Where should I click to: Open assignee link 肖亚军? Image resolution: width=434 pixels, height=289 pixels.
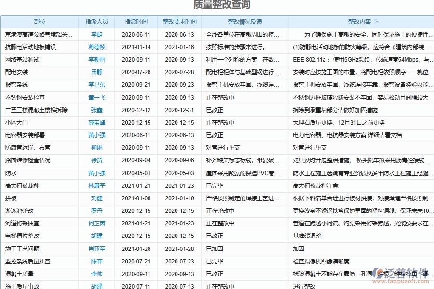(x=96, y=249)
